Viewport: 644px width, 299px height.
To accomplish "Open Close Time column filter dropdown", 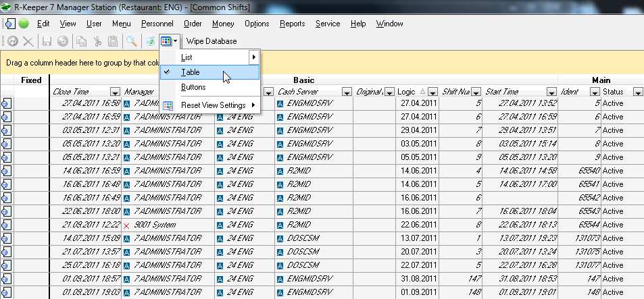I will (116, 92).
